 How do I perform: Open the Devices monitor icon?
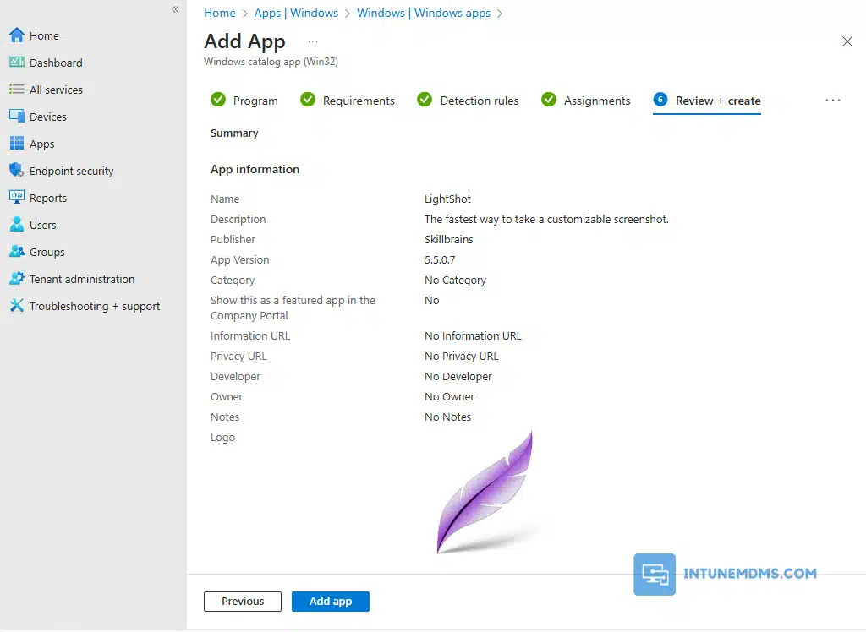pos(17,117)
